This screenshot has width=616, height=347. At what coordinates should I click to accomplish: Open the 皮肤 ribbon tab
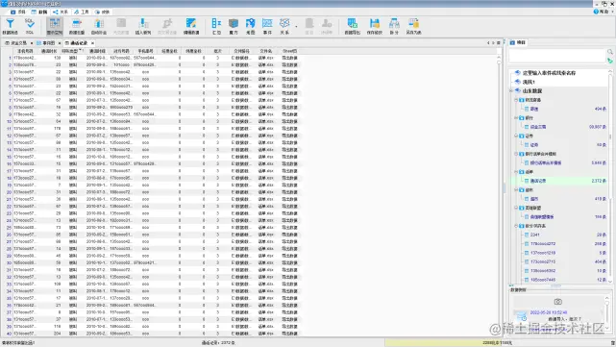tap(103, 12)
